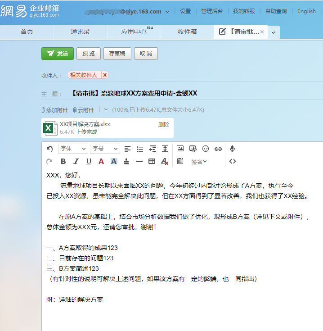Viewport: 323px width, 331px height.
Task: Open 我的客服 customer service link
Action: (244, 11)
